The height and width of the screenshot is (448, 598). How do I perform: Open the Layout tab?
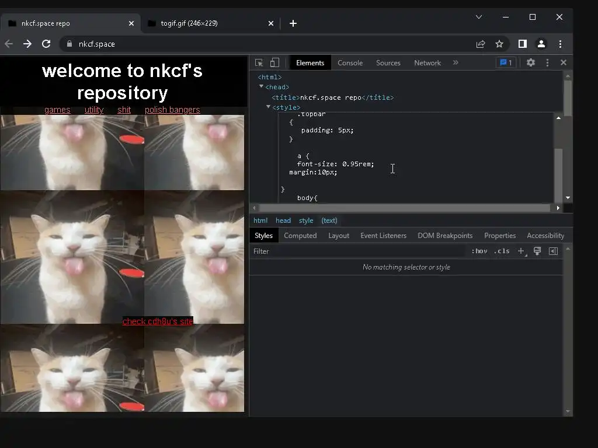(339, 236)
